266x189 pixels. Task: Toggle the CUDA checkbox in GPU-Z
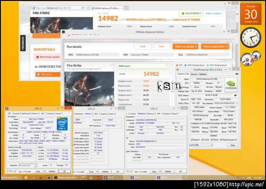point(203,140)
